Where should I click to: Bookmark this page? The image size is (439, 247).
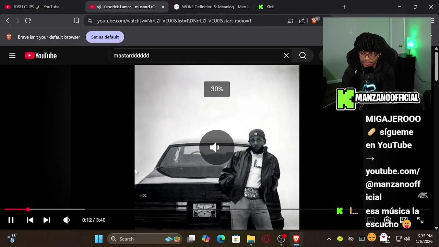pyautogui.click(x=76, y=21)
